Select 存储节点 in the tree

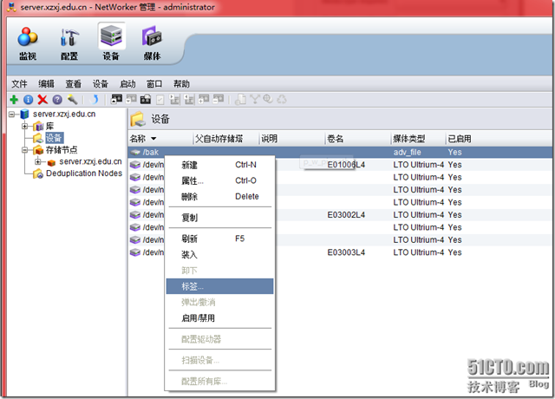click(x=62, y=150)
